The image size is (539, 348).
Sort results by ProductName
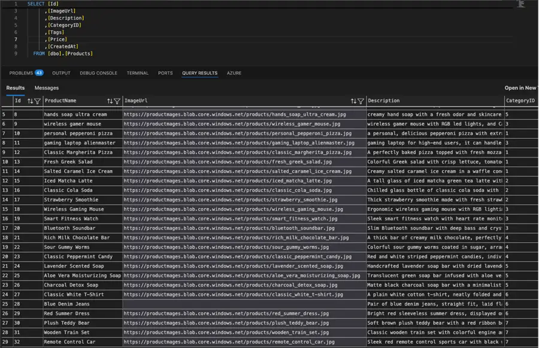[x=110, y=101]
